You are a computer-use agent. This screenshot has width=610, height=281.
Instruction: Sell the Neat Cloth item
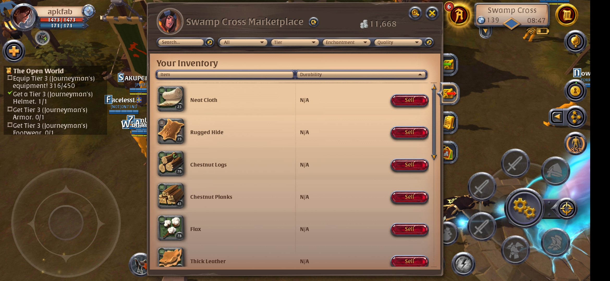click(409, 100)
